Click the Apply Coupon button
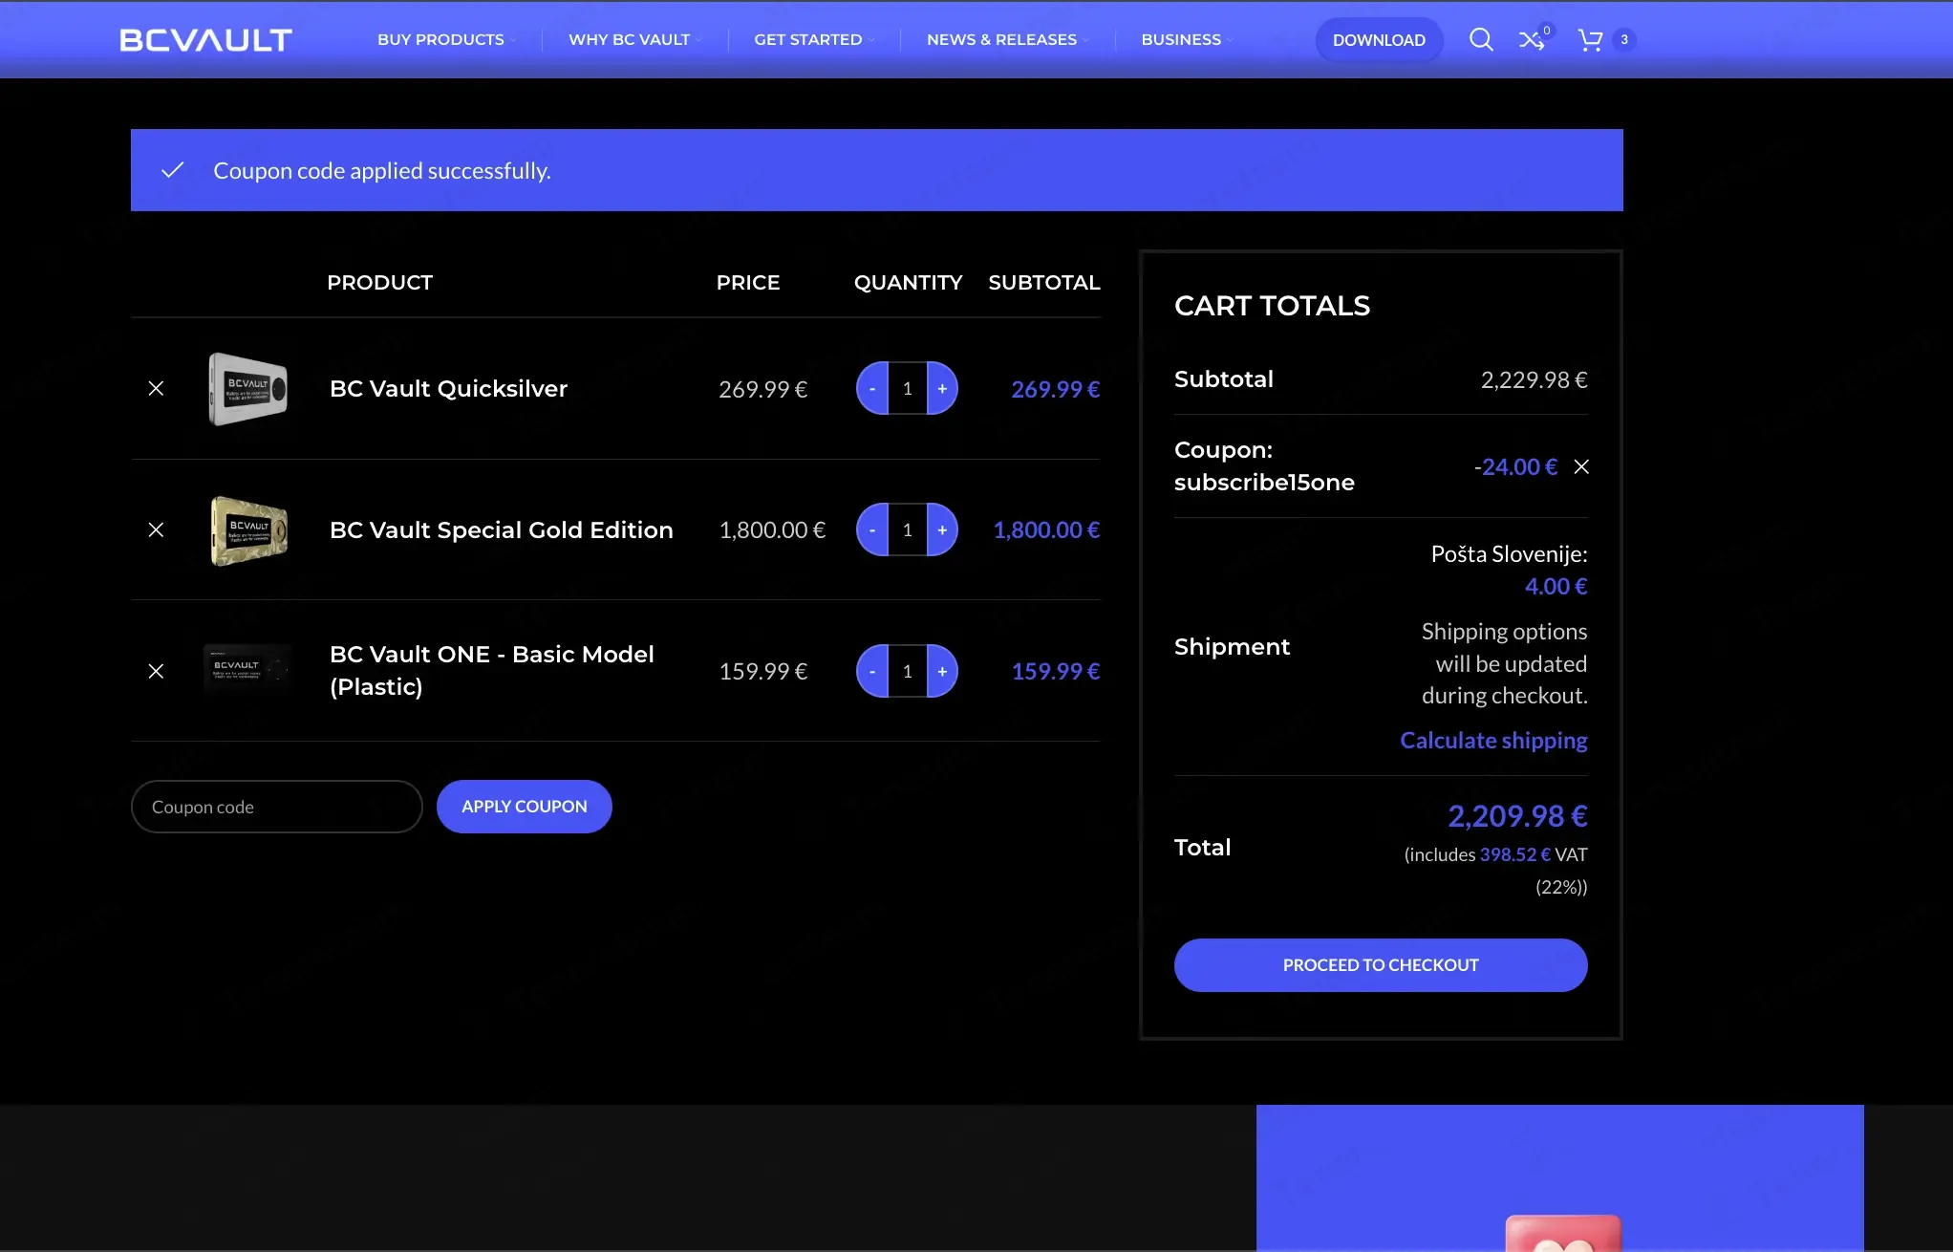This screenshot has height=1252, width=1953. 525,807
